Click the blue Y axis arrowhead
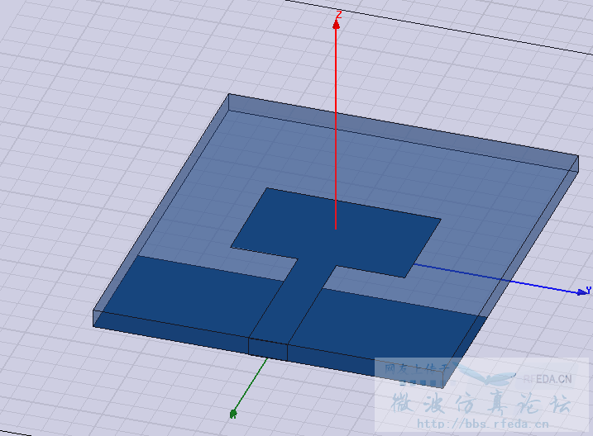This screenshot has height=436, width=593. point(581,292)
